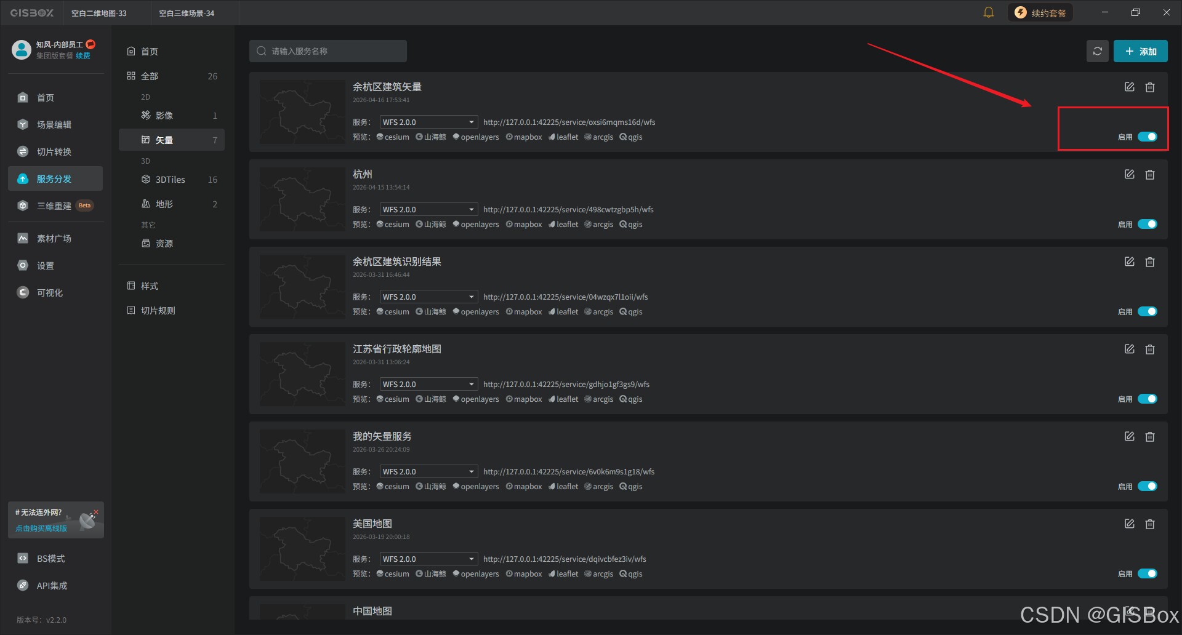Open the notification bell icon
The image size is (1182, 635).
(989, 12)
